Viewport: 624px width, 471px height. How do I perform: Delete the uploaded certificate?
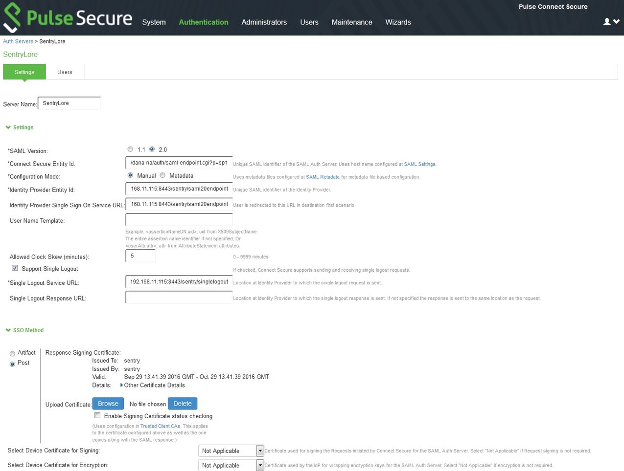182,403
